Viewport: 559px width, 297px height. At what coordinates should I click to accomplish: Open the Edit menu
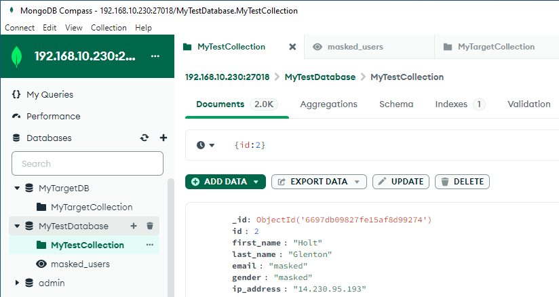50,28
